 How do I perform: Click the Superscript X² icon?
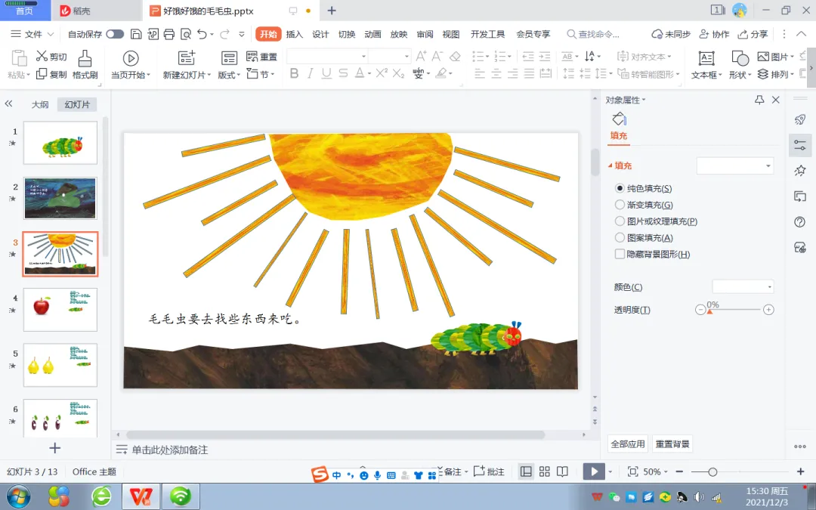point(382,73)
